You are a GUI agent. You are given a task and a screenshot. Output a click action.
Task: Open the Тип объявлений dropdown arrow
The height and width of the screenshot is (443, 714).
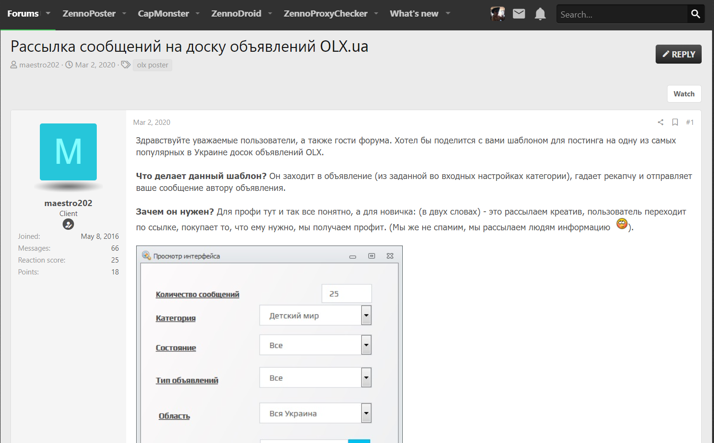point(366,377)
